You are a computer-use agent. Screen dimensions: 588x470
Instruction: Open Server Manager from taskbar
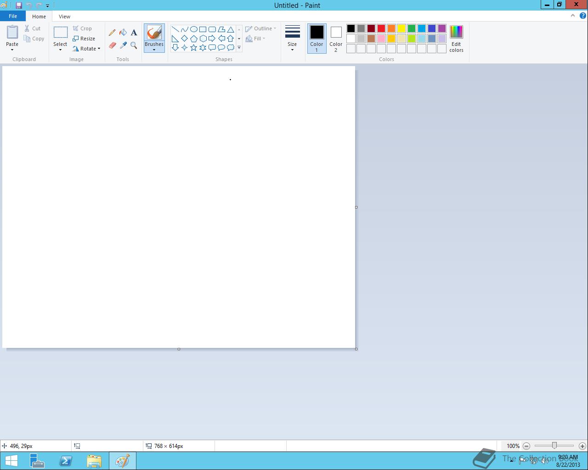click(37, 461)
